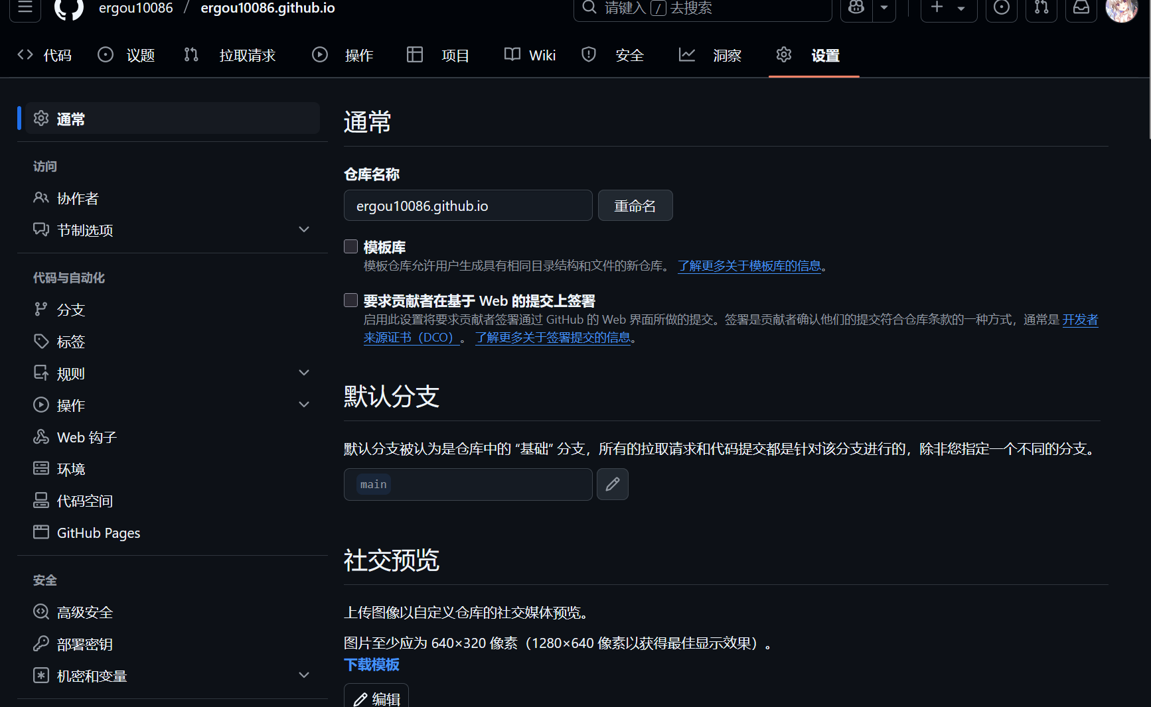This screenshot has height=707, width=1151.
Task: Open the 下载模板 link
Action: [x=372, y=665]
